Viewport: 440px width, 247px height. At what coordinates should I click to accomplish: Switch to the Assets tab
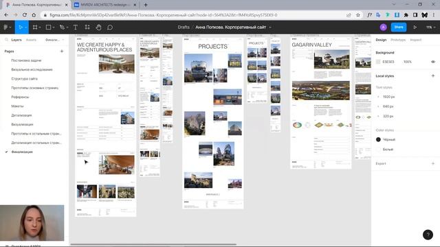click(31, 40)
